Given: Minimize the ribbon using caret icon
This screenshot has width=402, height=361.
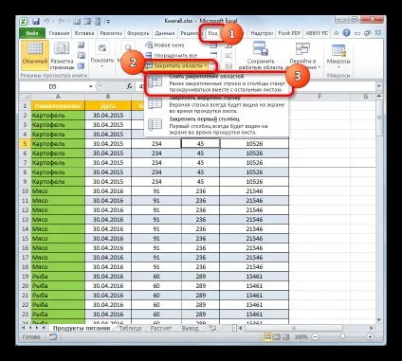Looking at the screenshot, I should point(337,33).
